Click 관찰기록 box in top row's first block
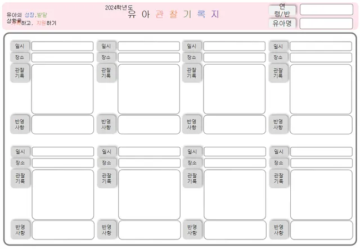The image size is (360, 249). (62, 89)
